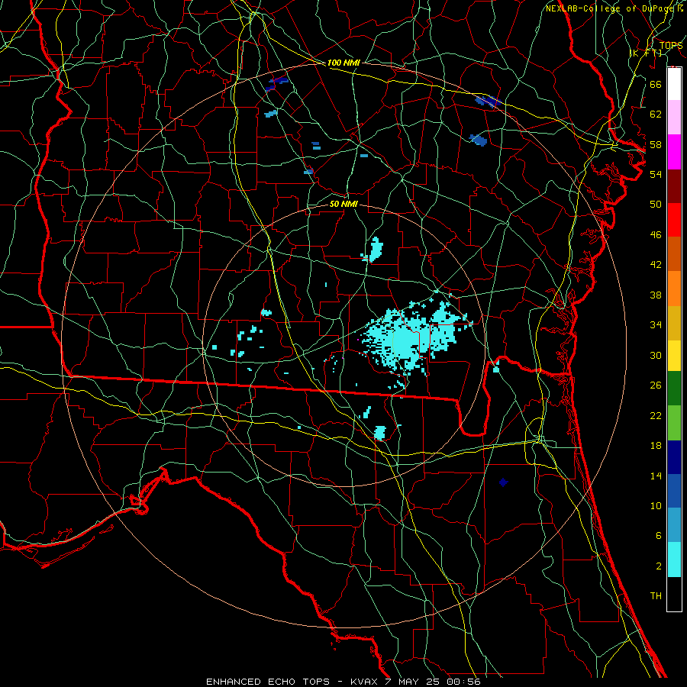Click the '30' legend value
The height and width of the screenshot is (687, 687).
(656, 355)
